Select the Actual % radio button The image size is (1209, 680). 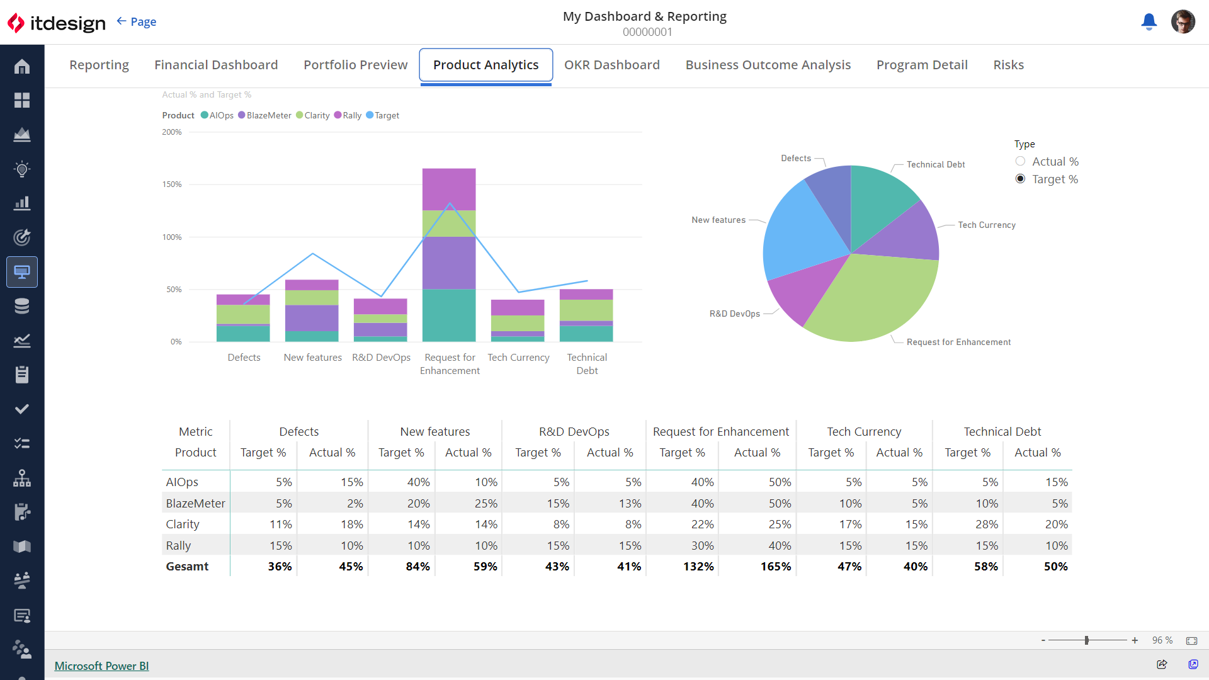click(x=1020, y=161)
